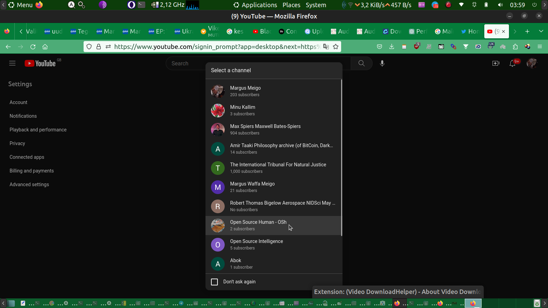Open Privacy settings
This screenshot has height=308, width=548.
point(17,143)
